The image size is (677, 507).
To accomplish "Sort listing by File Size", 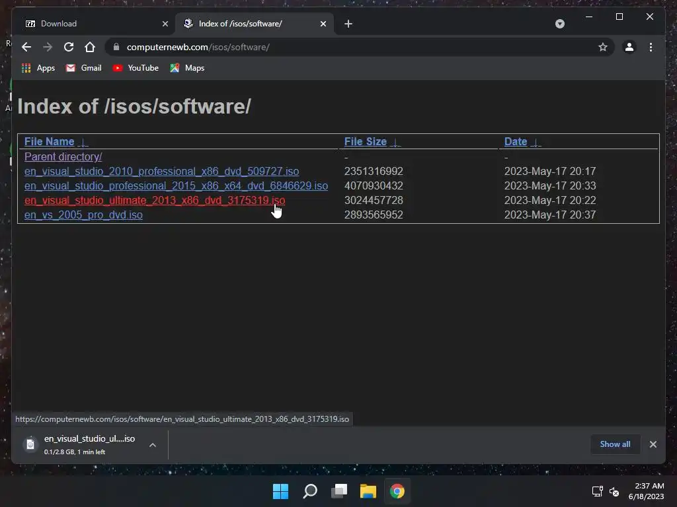I will tap(365, 141).
